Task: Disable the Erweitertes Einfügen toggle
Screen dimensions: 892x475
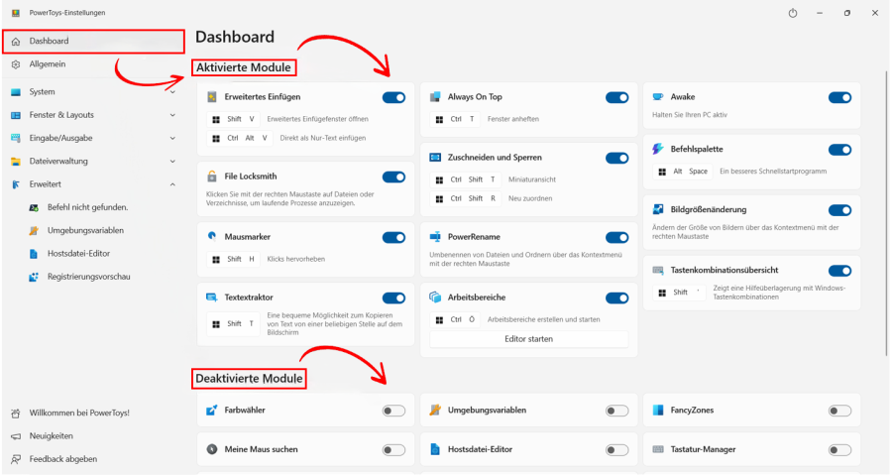Action: (x=393, y=97)
